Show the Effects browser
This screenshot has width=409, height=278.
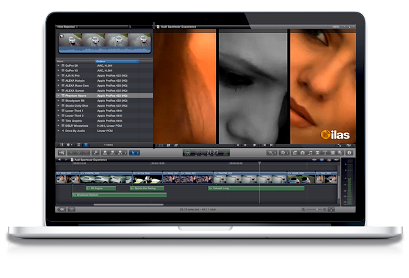pyautogui.click(x=295, y=152)
